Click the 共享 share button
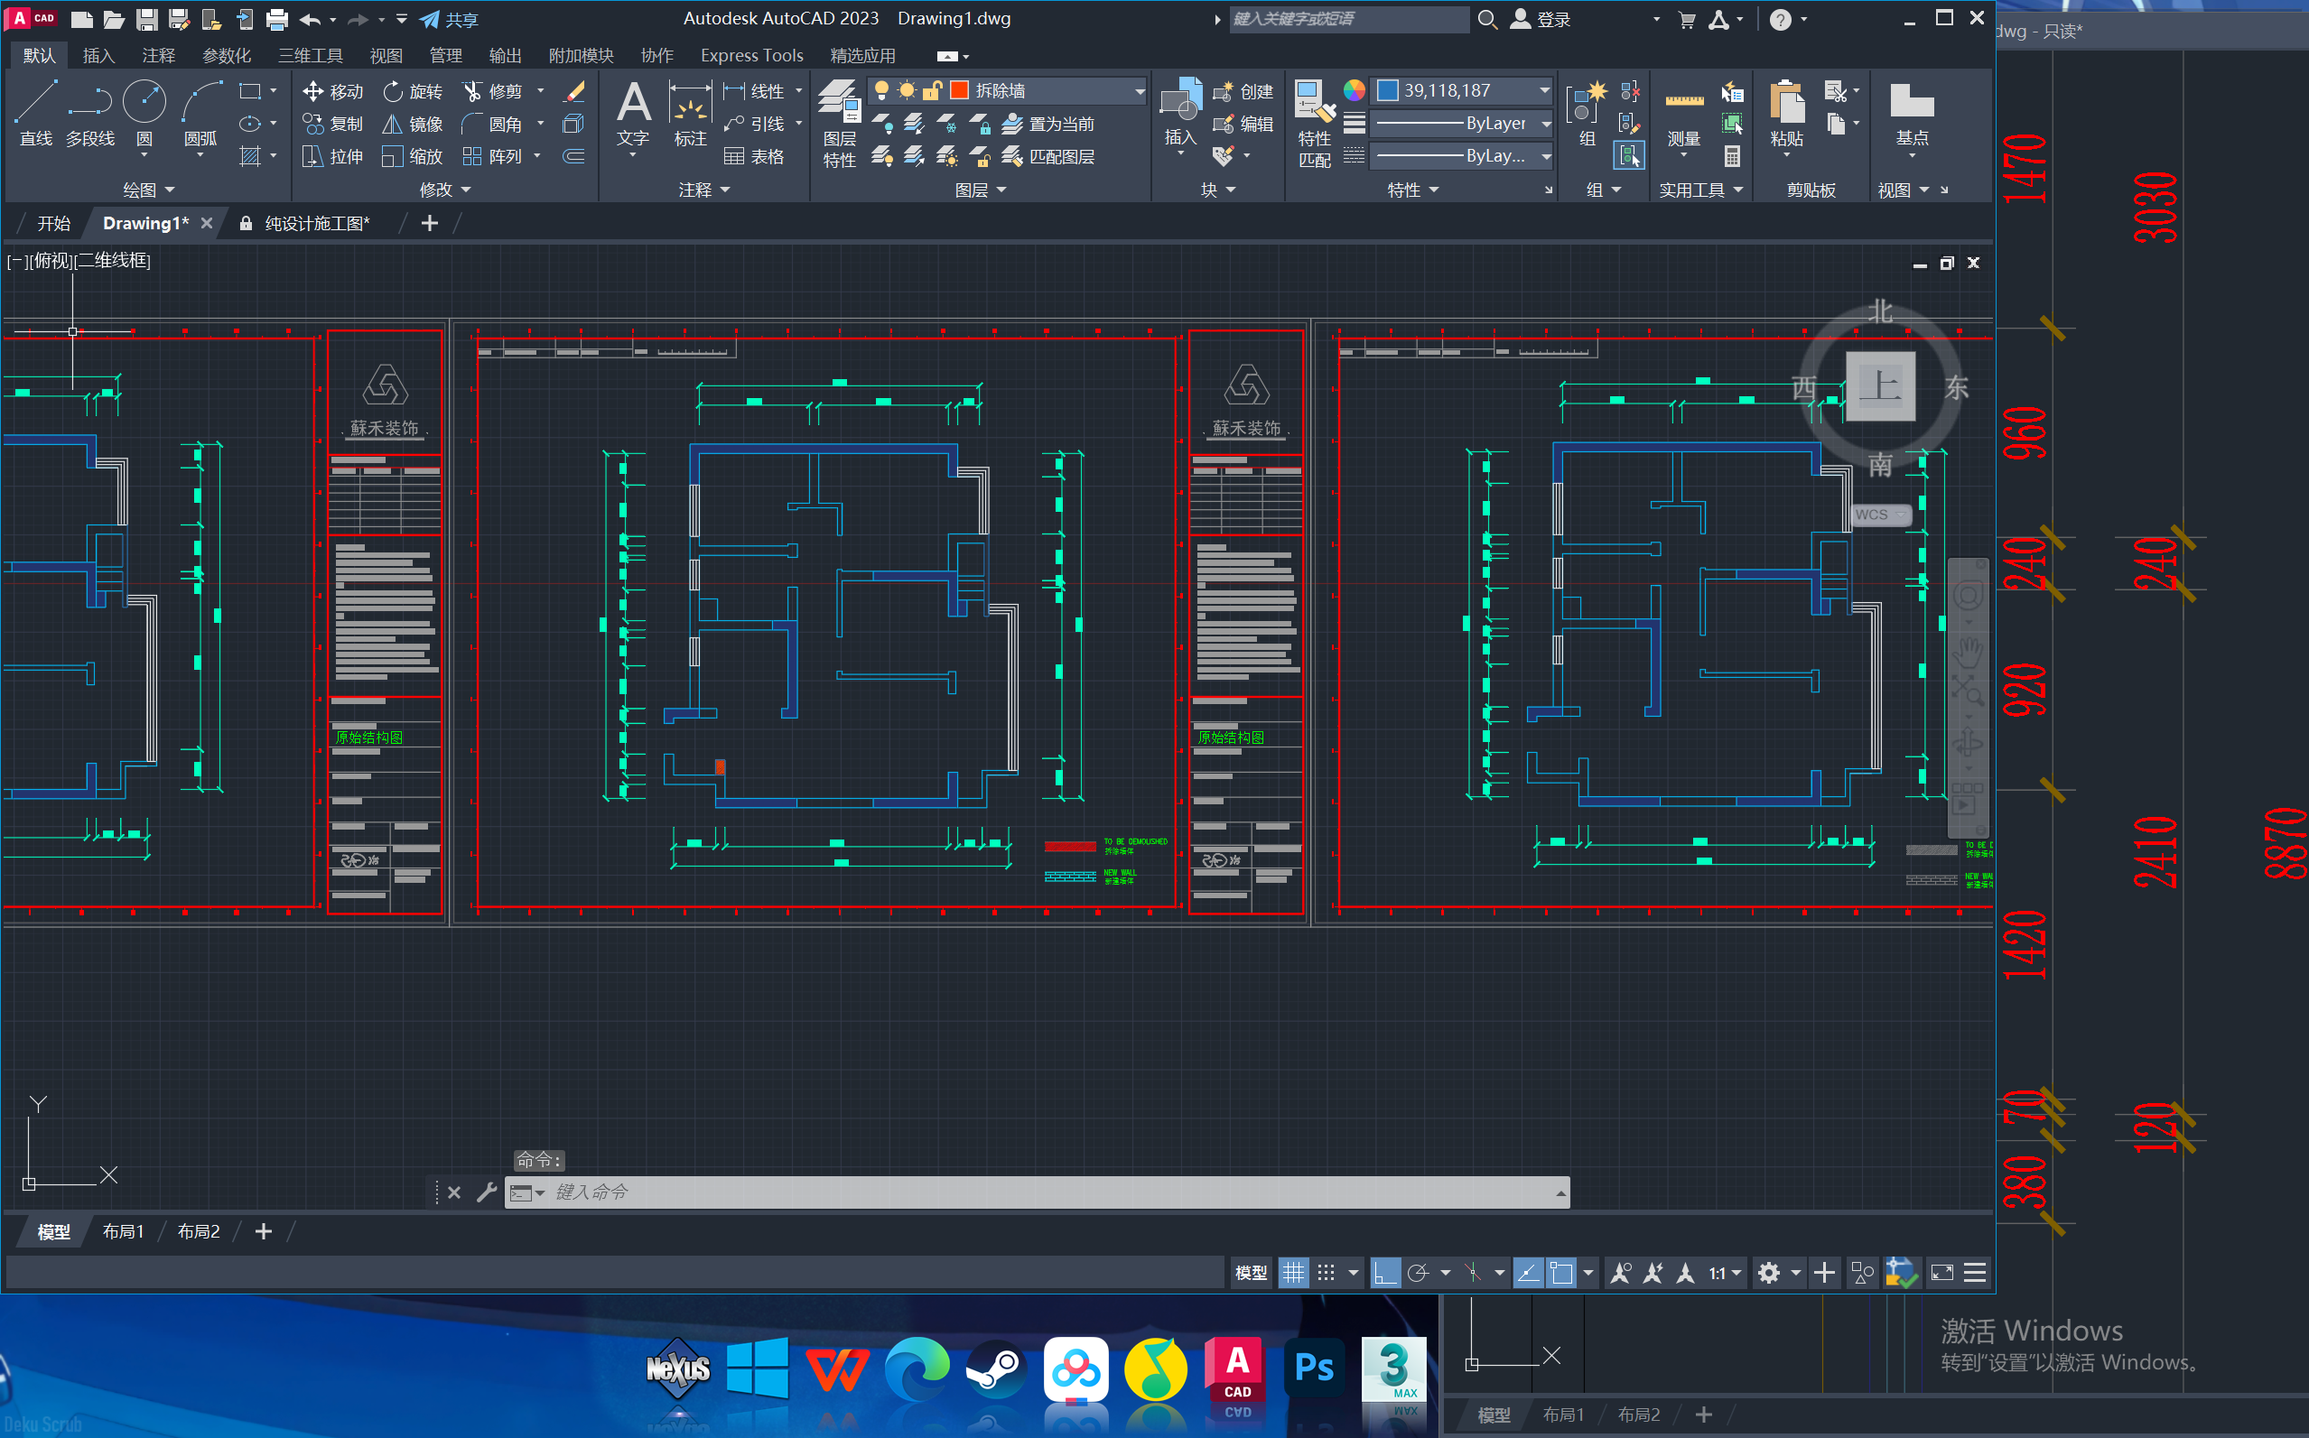 pyautogui.click(x=449, y=19)
